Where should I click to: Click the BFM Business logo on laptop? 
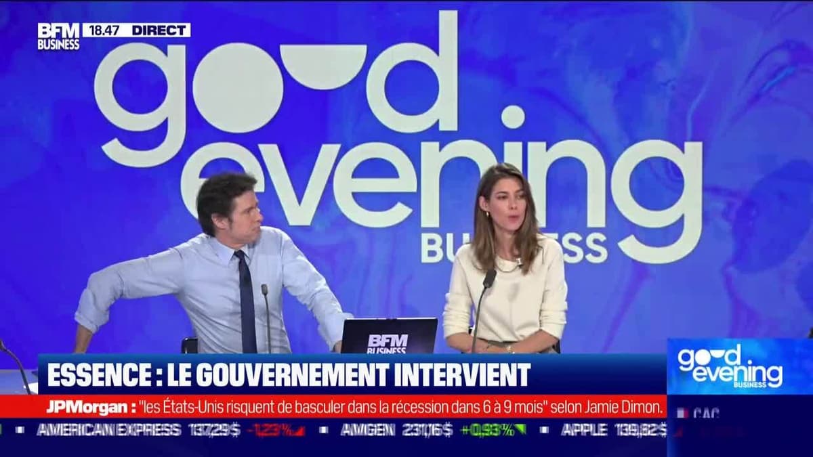click(x=388, y=343)
